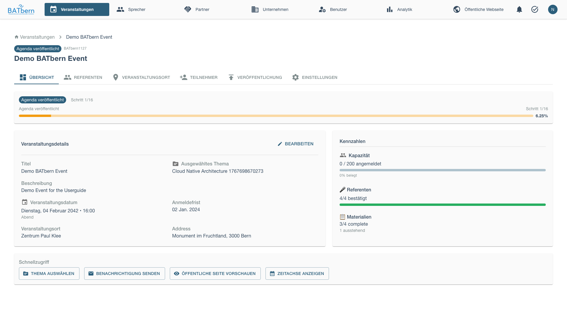Click the Kapazität occupancy progress bar
Screen dimensions: 567x319
point(443,170)
